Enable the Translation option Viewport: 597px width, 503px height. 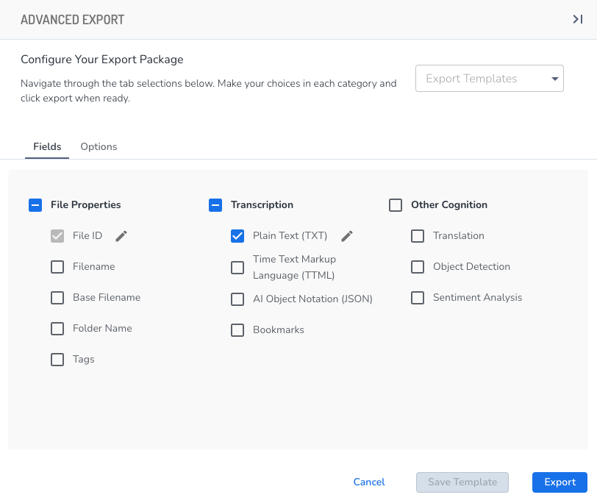pos(418,235)
